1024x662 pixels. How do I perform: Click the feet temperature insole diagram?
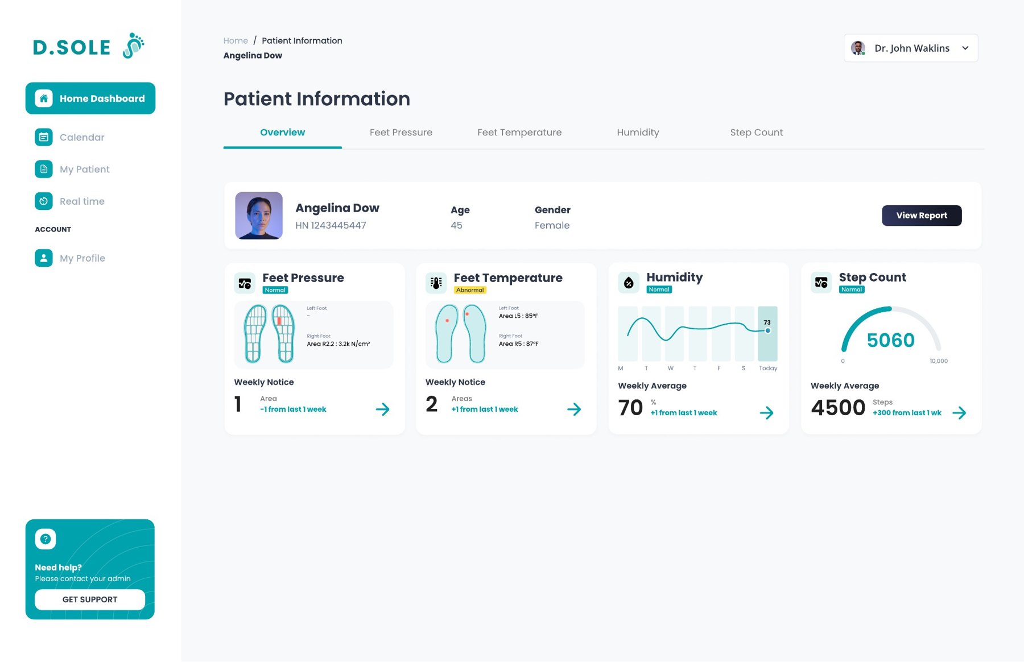click(461, 334)
